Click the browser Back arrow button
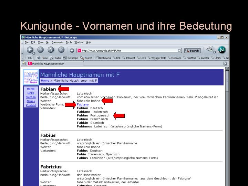The width and height of the screenshot is (248, 186). click(30, 50)
